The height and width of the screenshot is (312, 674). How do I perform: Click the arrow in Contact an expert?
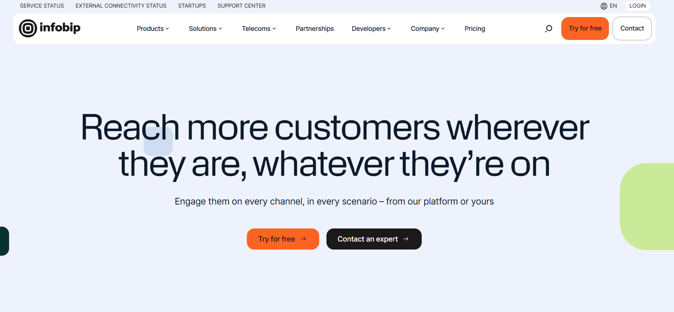click(x=406, y=239)
